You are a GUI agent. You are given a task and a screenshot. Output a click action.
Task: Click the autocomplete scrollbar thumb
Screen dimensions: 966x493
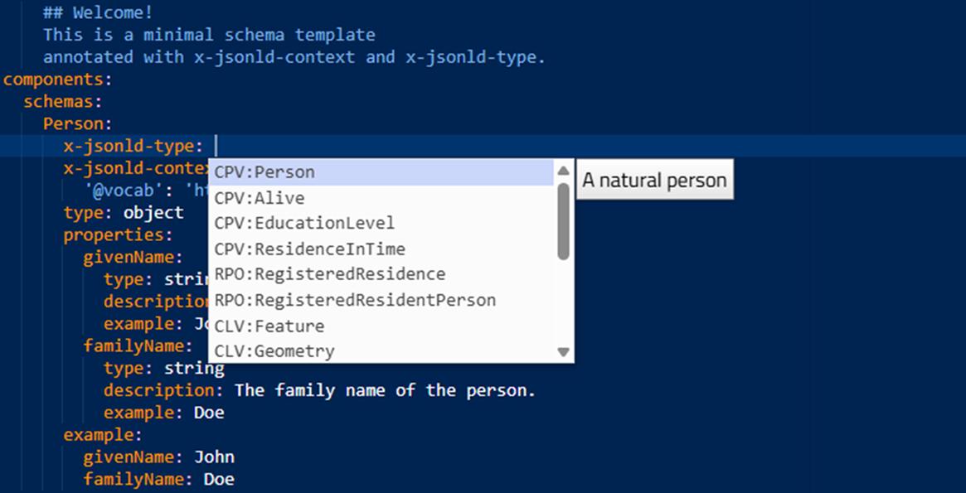click(563, 221)
